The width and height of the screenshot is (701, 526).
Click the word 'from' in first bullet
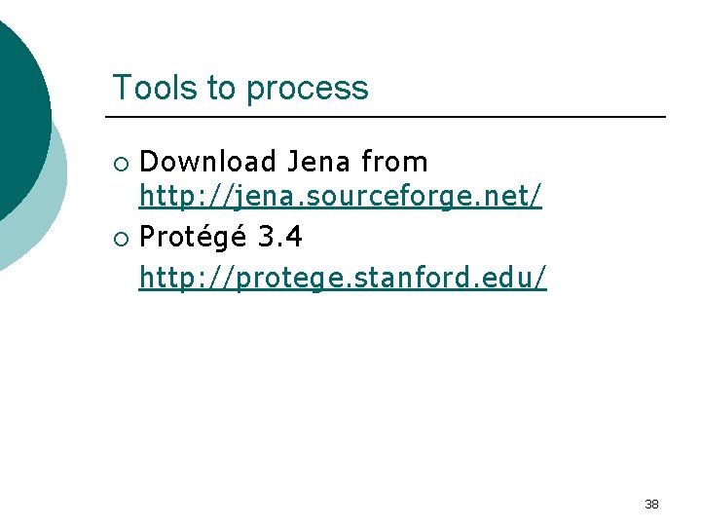(394, 161)
